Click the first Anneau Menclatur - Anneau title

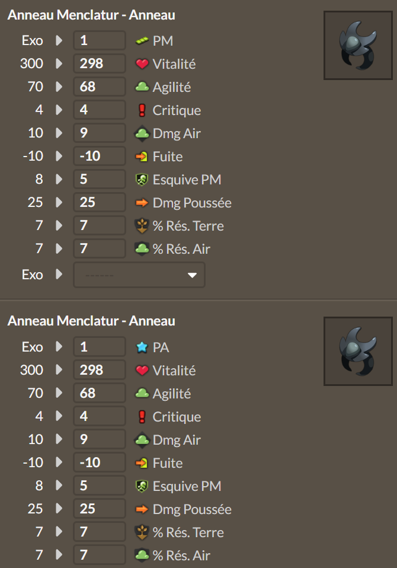pyautogui.click(x=91, y=15)
